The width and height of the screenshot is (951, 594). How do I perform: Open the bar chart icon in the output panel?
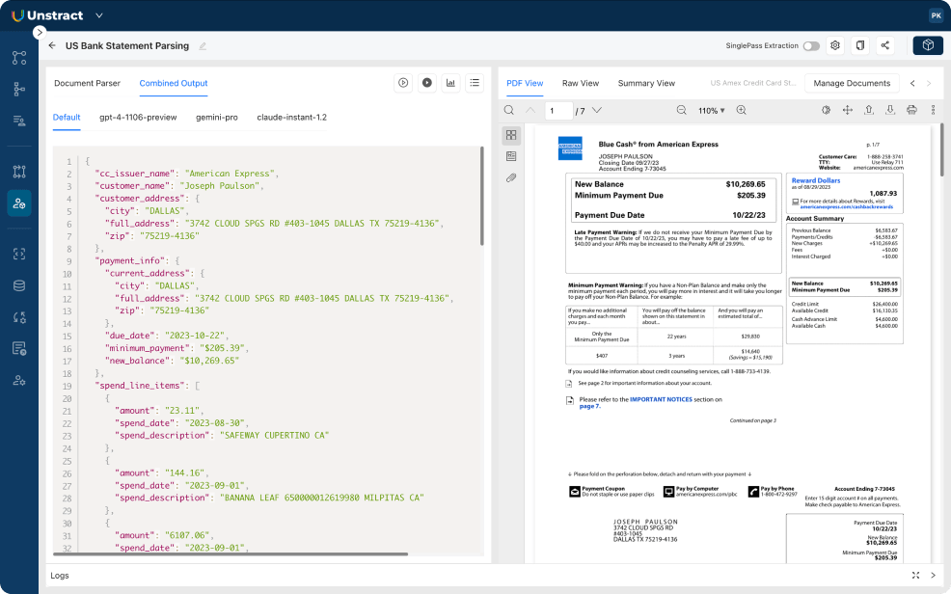pyautogui.click(x=450, y=83)
